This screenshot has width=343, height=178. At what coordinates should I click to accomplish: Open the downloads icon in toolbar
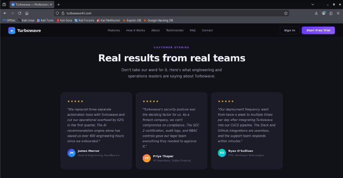point(316,13)
